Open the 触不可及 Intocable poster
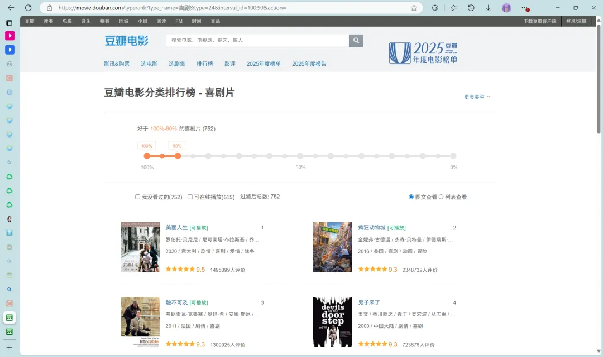The height and width of the screenshot is (357, 603). click(x=140, y=322)
